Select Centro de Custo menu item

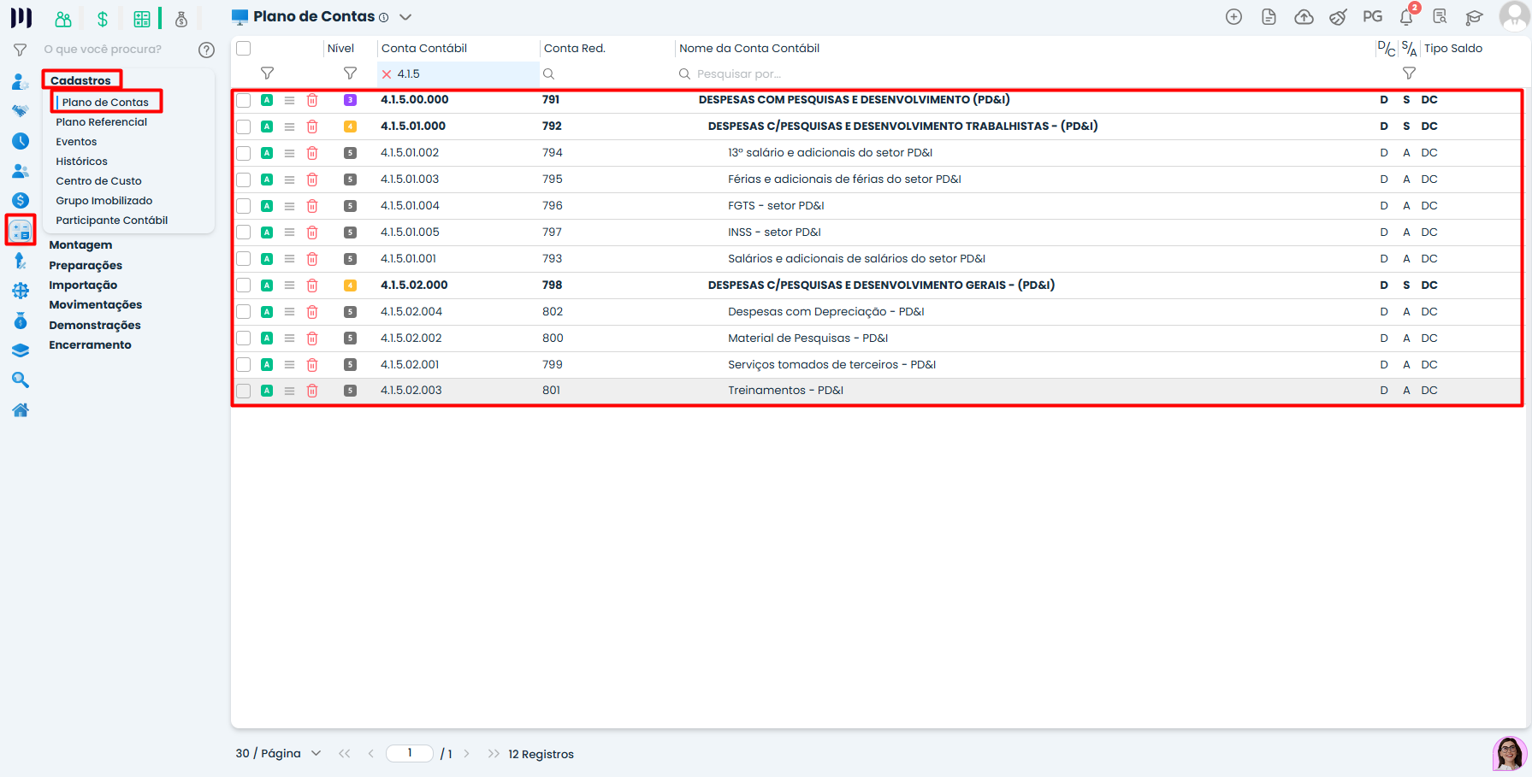click(98, 181)
